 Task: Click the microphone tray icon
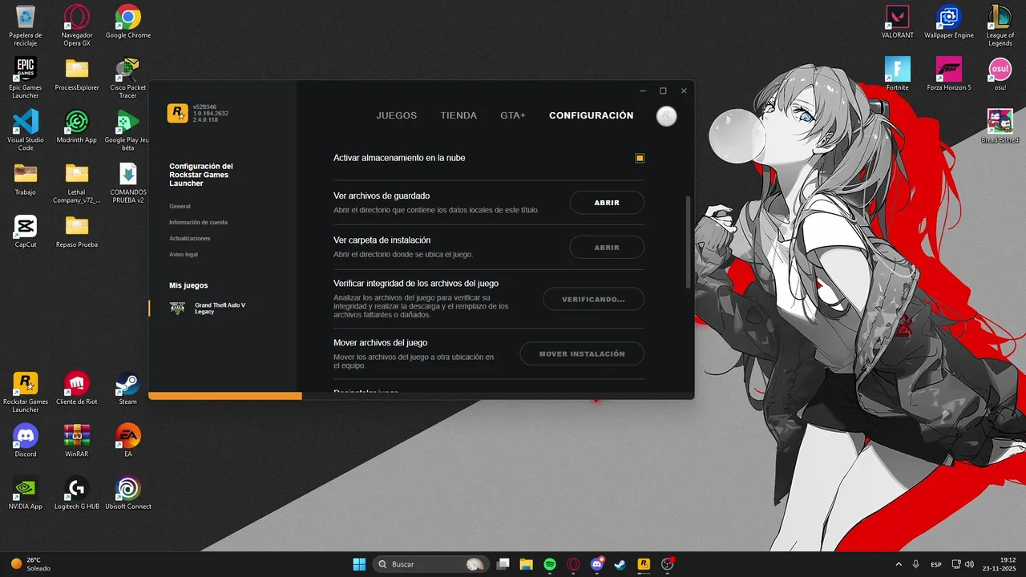coord(915,564)
